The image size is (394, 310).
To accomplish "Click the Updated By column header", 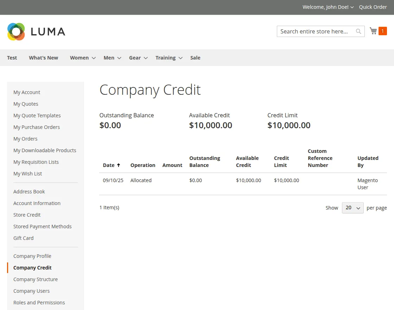I will (368, 162).
